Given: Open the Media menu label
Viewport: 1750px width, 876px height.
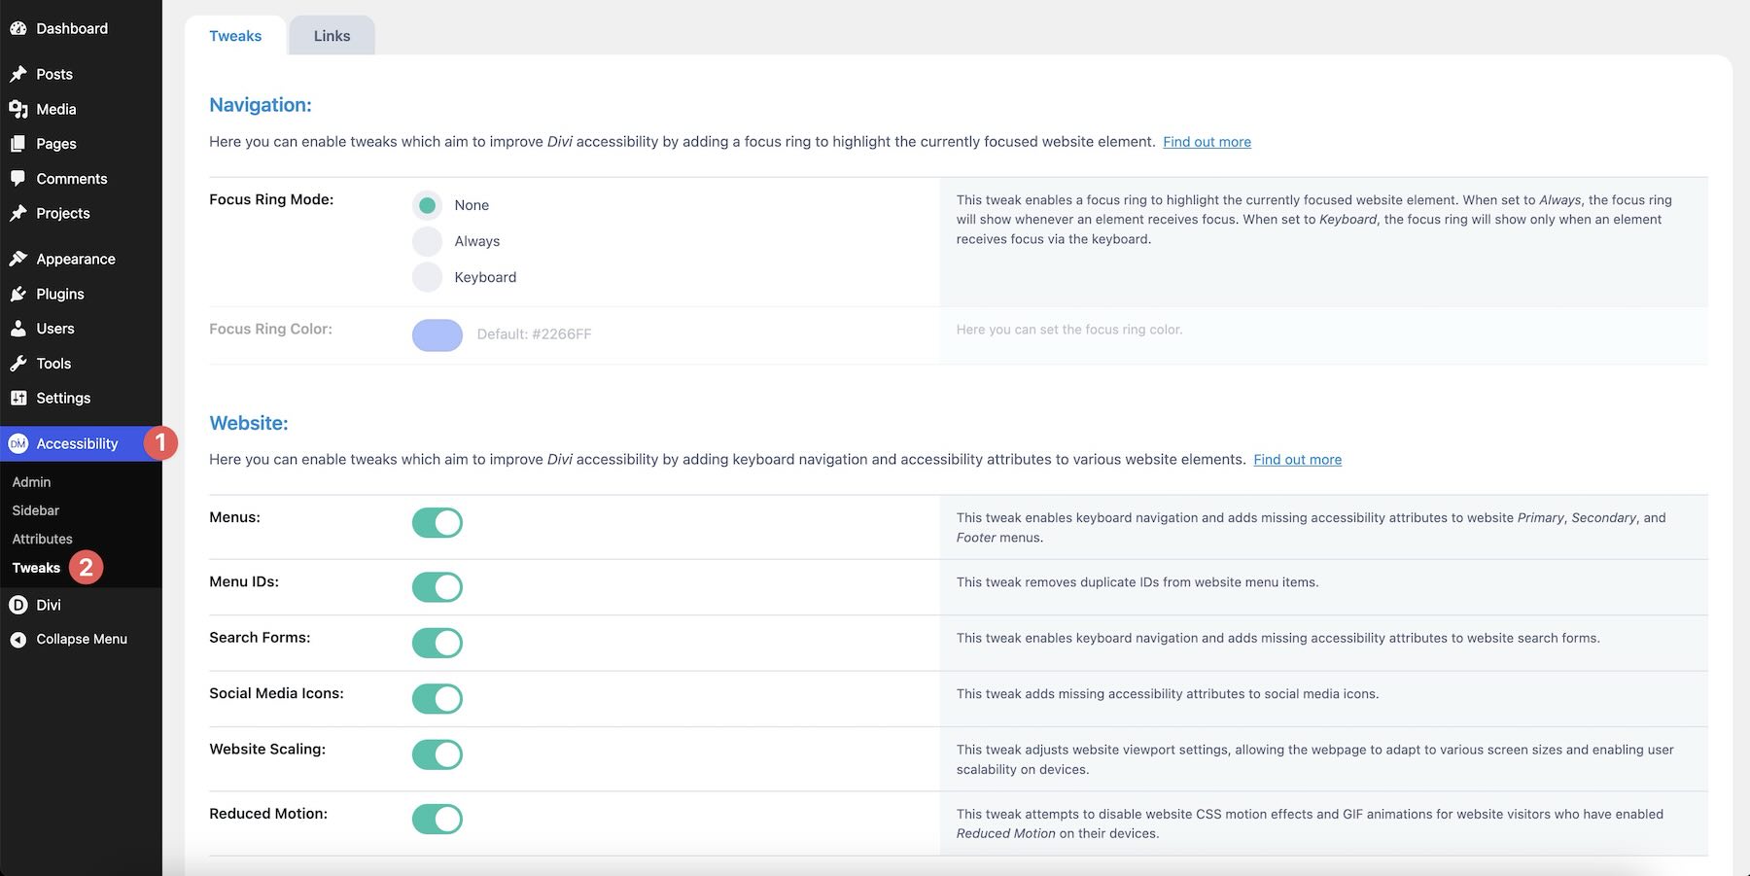Looking at the screenshot, I should [56, 109].
